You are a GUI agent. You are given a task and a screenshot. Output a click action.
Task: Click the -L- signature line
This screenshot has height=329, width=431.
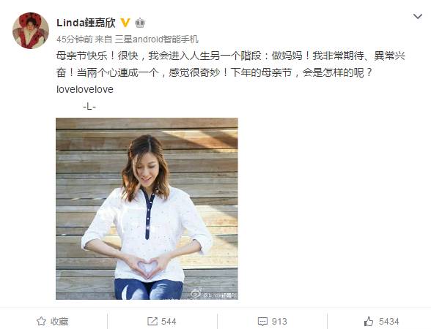click(89, 107)
